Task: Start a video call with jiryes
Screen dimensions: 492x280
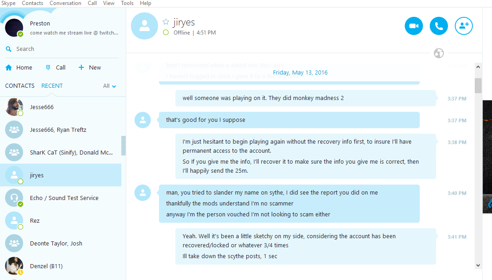Action: [413, 26]
